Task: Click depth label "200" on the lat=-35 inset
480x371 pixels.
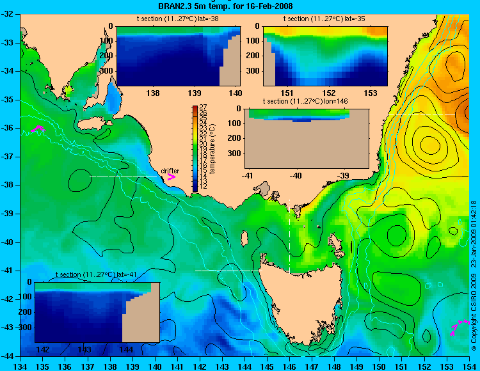Action: tap(253, 56)
